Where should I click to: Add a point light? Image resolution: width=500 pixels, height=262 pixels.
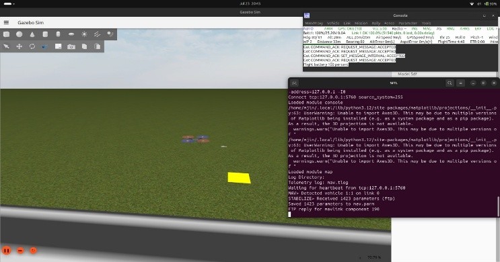pos(84,34)
